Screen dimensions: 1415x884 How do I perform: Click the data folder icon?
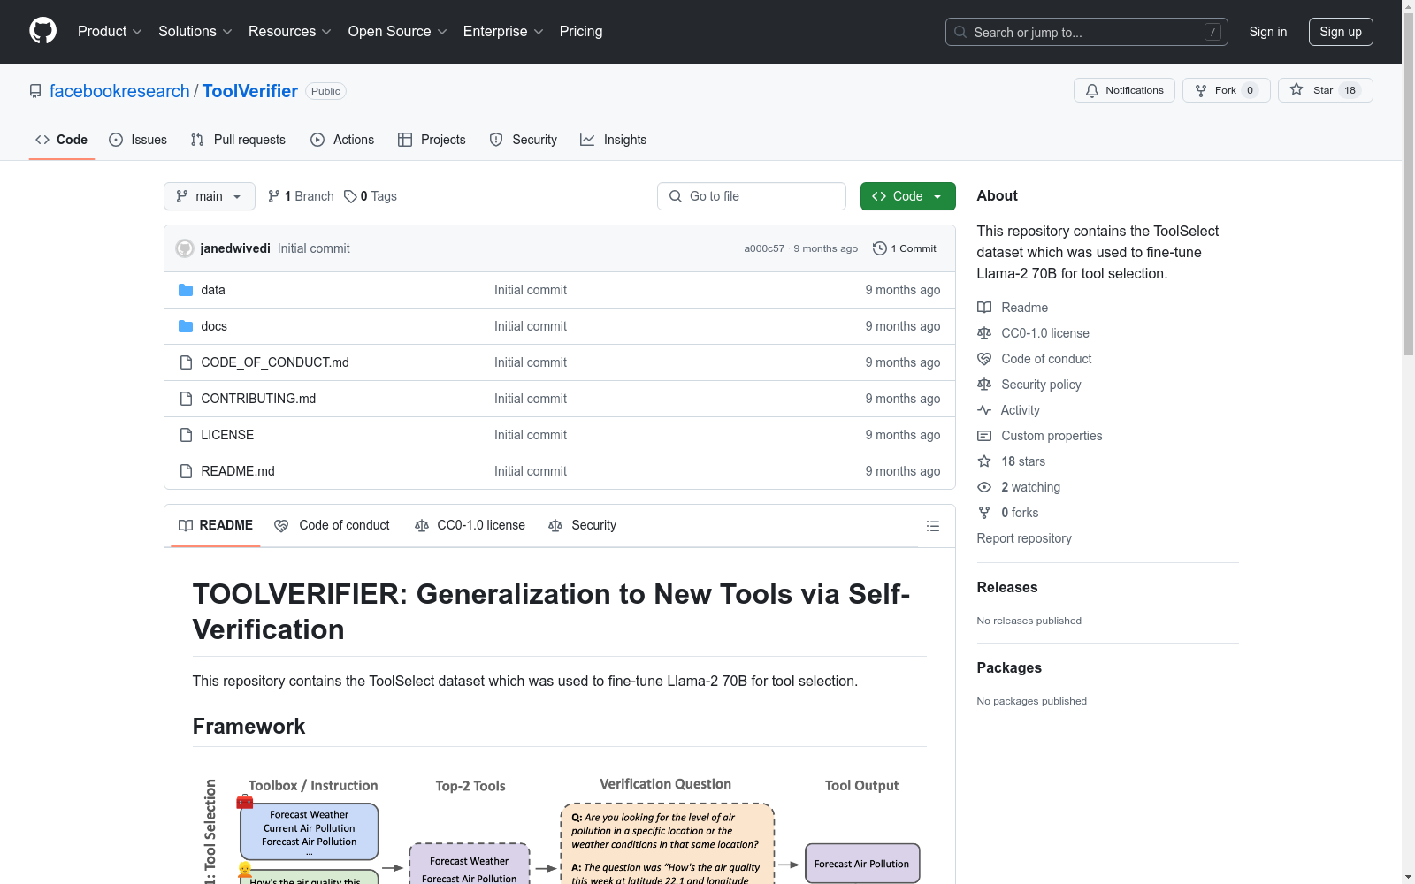tap(186, 290)
